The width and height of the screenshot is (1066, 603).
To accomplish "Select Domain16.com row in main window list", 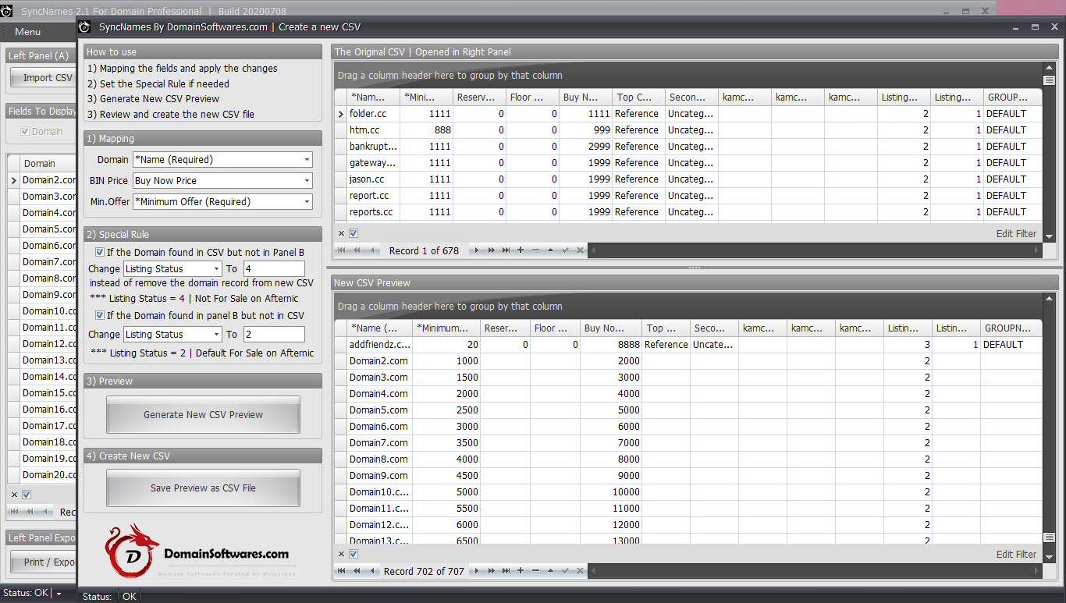I will (x=42, y=410).
